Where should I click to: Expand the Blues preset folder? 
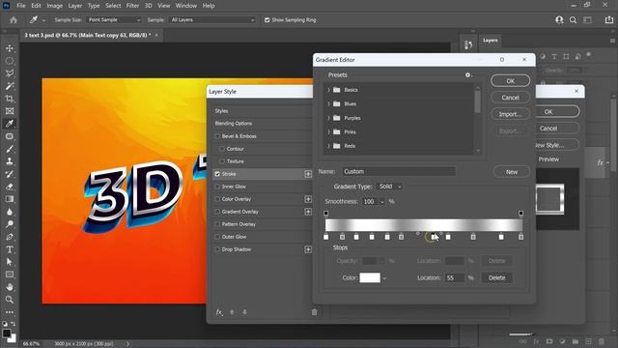tap(328, 103)
